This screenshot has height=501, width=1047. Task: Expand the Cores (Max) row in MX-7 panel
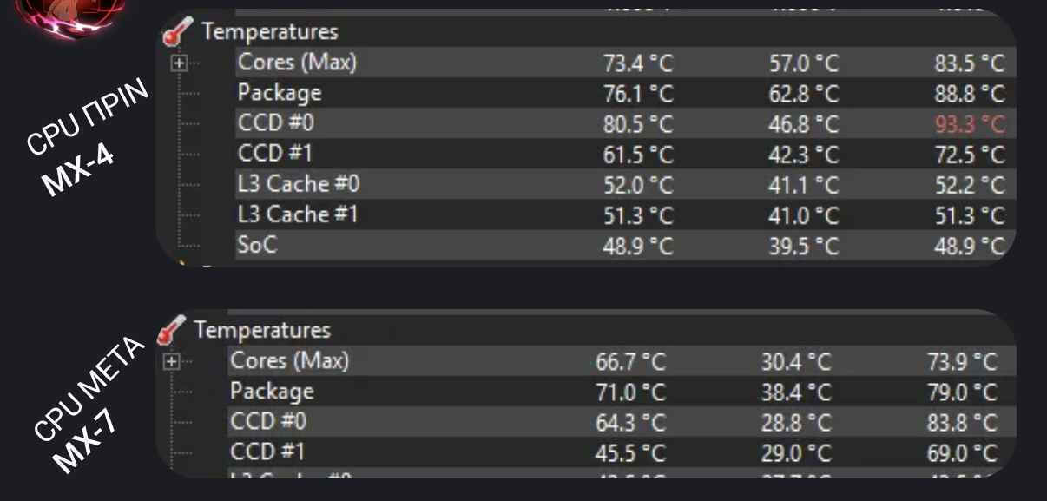pos(171,362)
